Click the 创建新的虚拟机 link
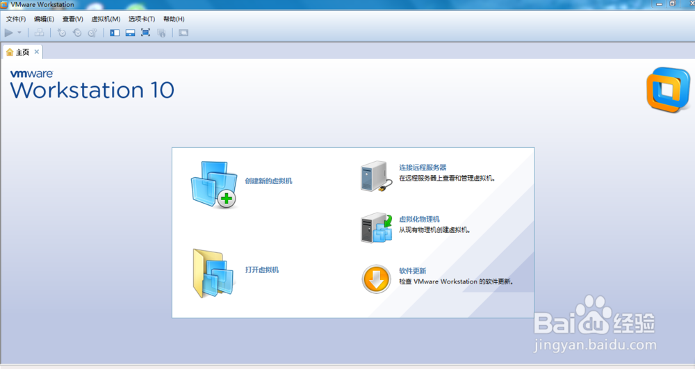Image resolution: width=695 pixels, height=369 pixels. pos(268,181)
